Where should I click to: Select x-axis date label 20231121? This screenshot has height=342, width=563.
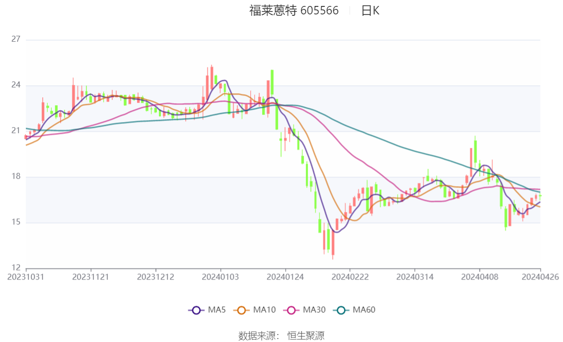tap(90, 277)
